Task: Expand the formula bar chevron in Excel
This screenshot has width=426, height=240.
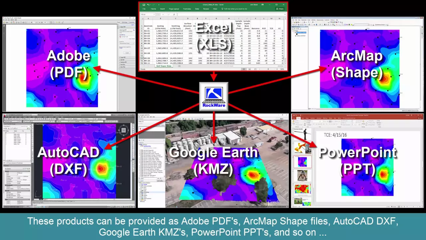Action: pyautogui.click(x=285, y=14)
